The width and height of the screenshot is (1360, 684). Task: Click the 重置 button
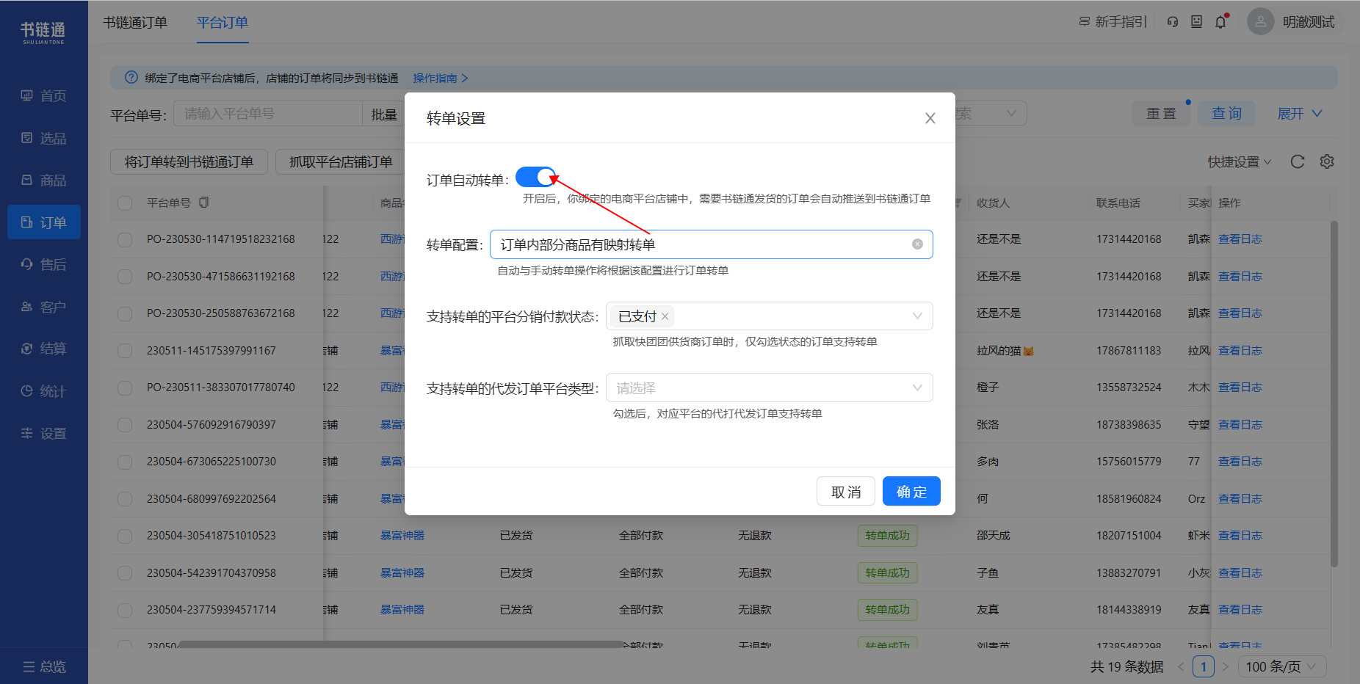coord(1161,114)
